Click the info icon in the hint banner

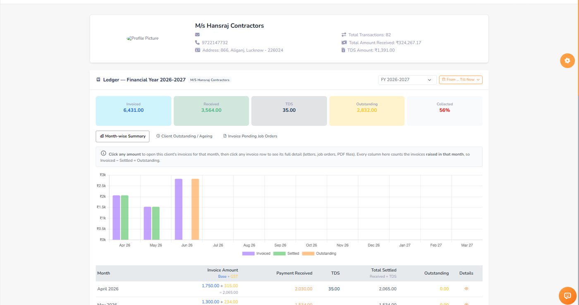(x=103, y=154)
